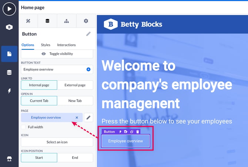Select the data tab database icon

(x=47, y=21)
